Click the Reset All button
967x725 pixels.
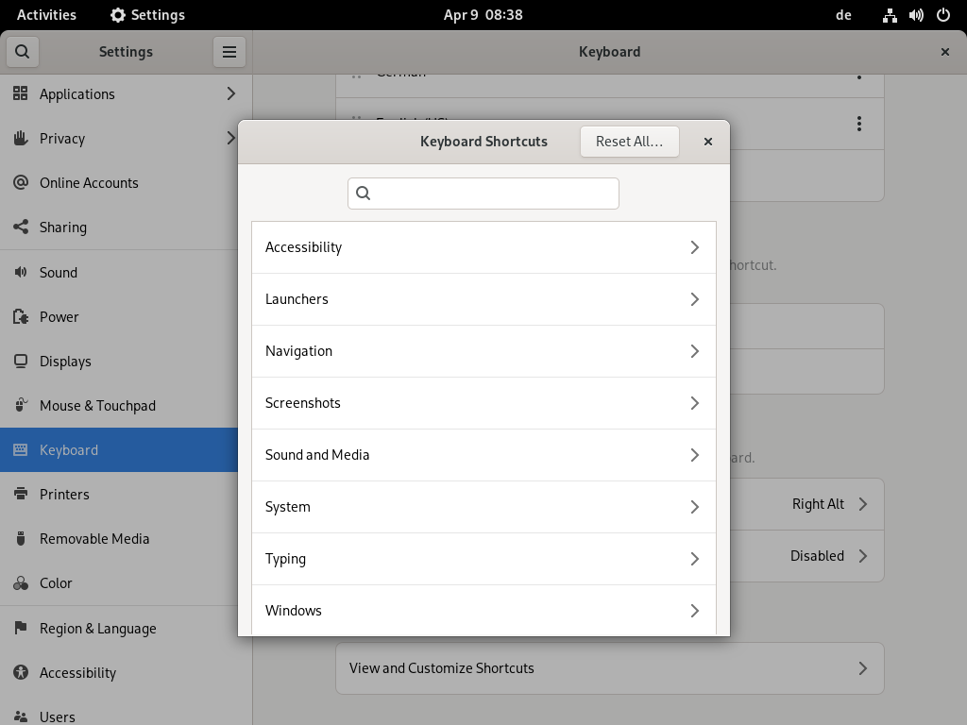[629, 142]
